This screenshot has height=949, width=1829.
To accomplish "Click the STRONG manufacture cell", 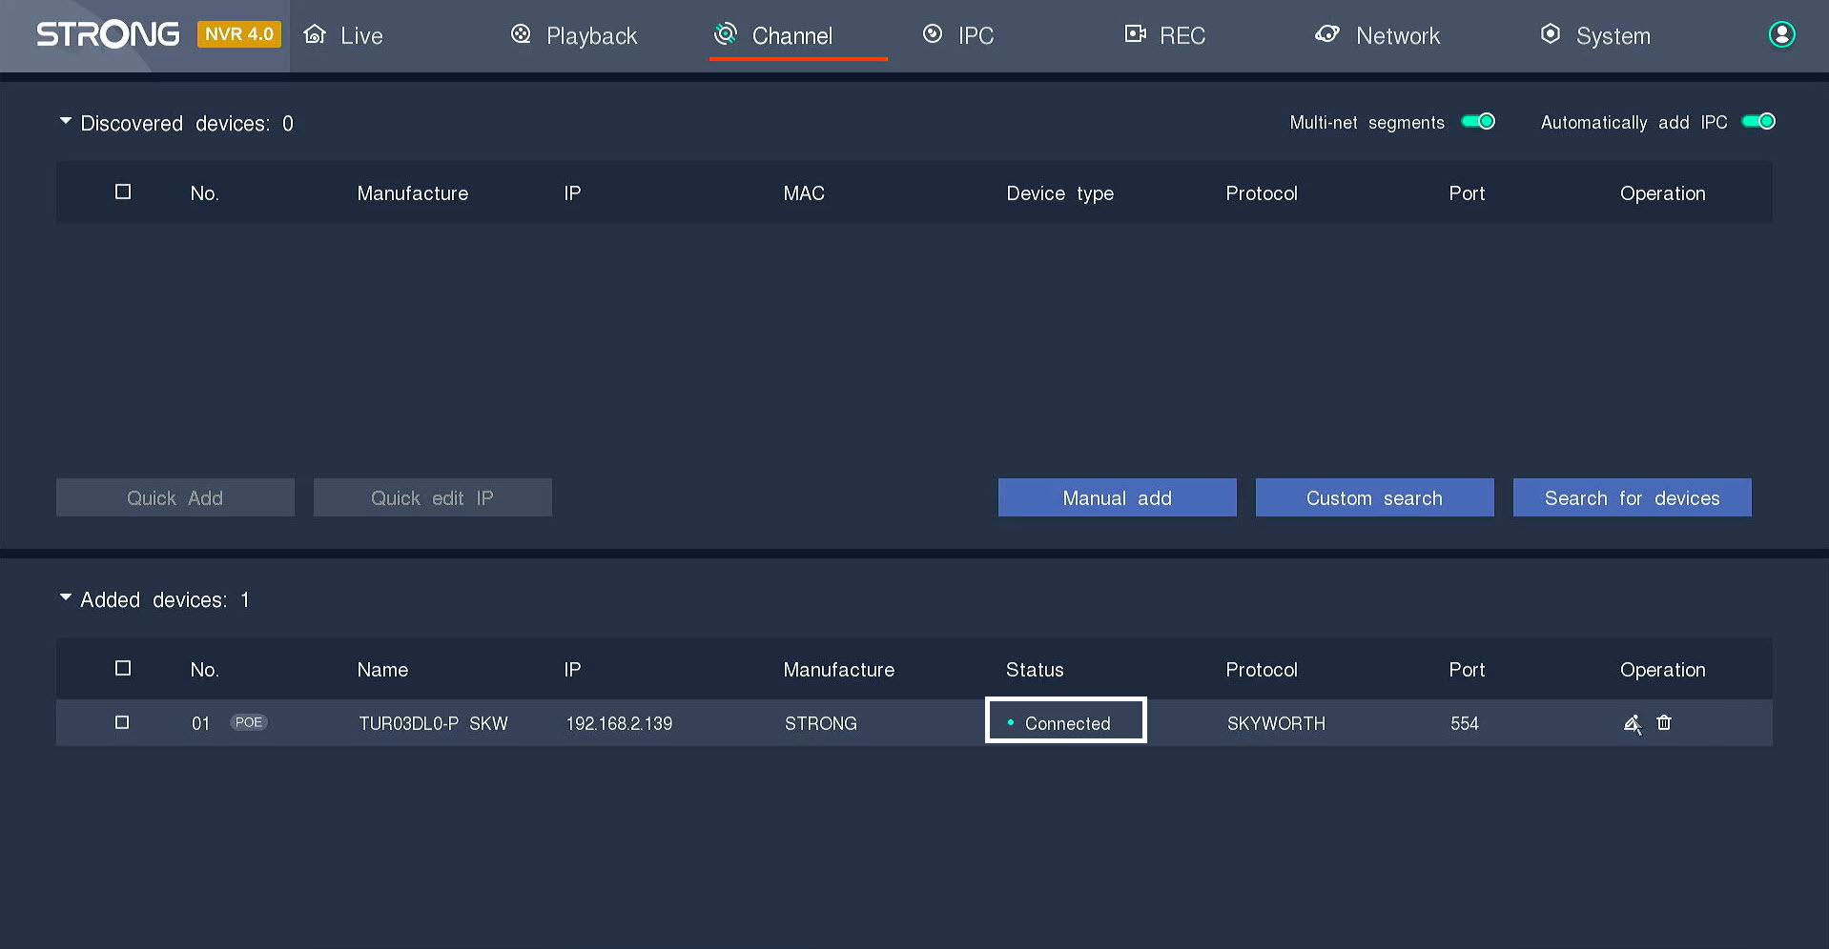I will [x=821, y=723].
